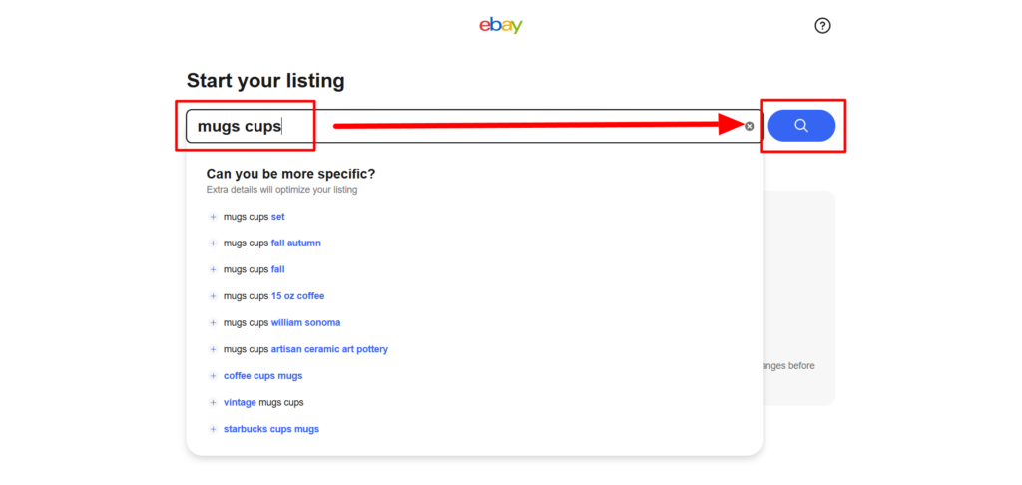
Task: Pick the 'mugs cups fall' suggestion
Action: (x=255, y=269)
